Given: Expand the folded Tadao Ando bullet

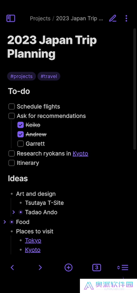Looking at the screenshot, I should [13, 212].
